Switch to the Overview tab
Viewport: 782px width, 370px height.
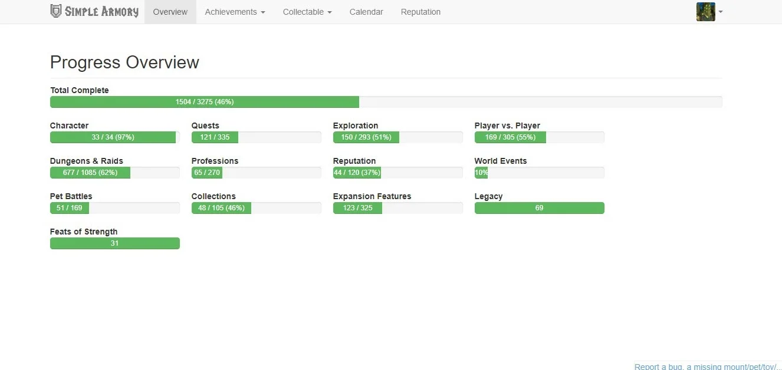click(170, 12)
